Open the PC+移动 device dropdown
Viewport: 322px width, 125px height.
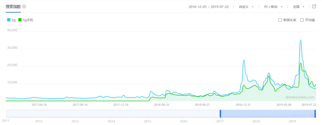(273, 7)
